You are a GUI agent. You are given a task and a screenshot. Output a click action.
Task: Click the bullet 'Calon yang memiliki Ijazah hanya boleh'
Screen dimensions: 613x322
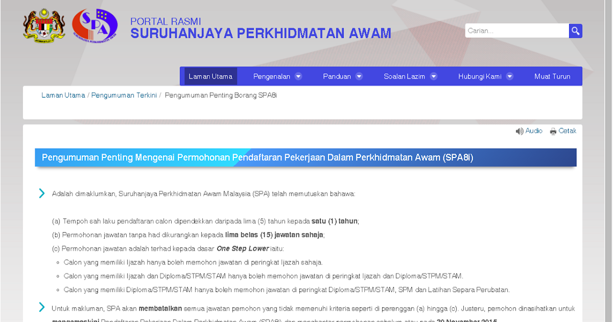tap(193, 263)
